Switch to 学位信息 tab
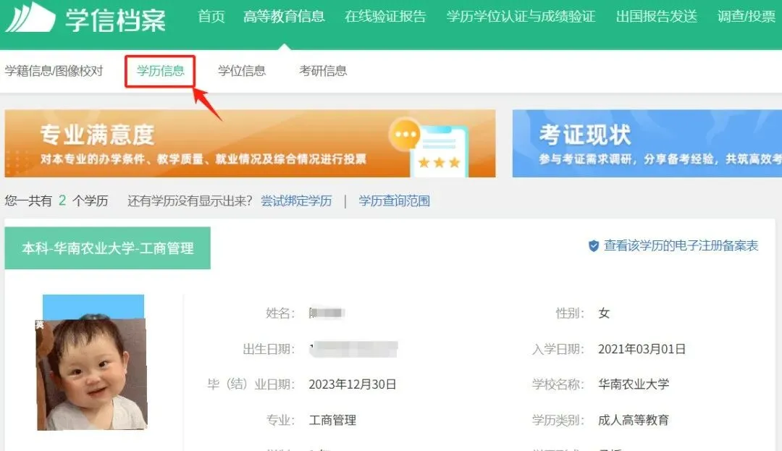The width and height of the screenshot is (782, 451). pyautogui.click(x=242, y=71)
